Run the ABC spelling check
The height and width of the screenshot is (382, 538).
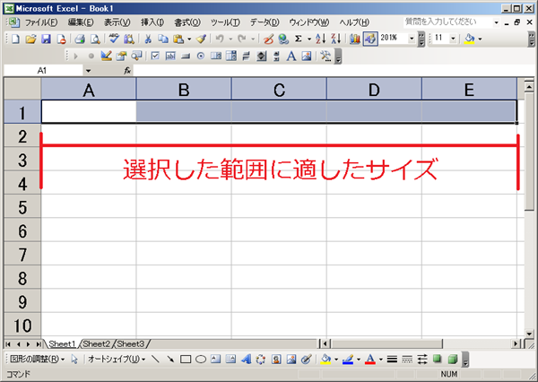point(114,39)
